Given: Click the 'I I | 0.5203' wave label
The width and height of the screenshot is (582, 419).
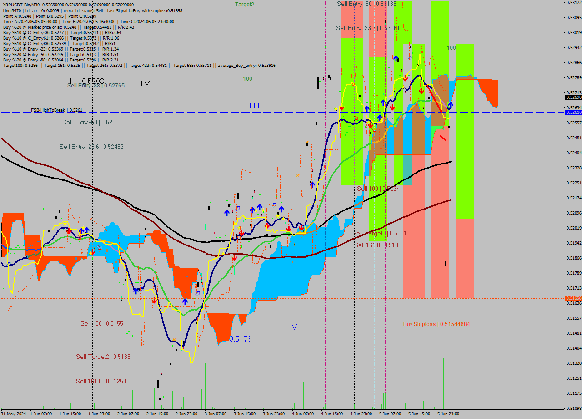Looking at the screenshot, I should click(x=87, y=81).
